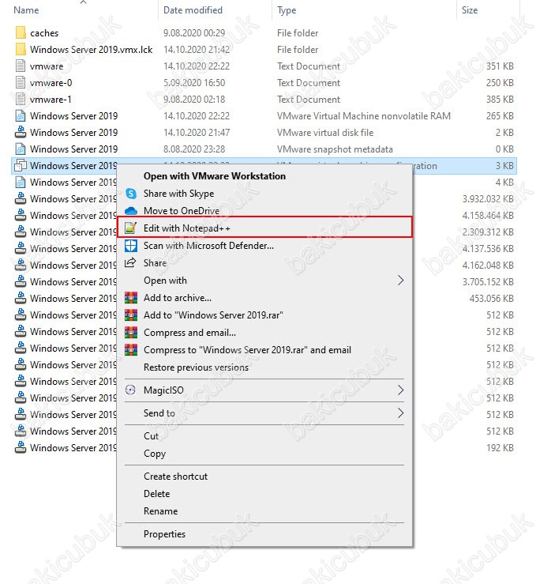The width and height of the screenshot is (536, 584).
Task: Select the vmware-0 file name
Action: (51, 83)
